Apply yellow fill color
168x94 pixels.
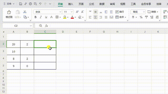pos(65,17)
